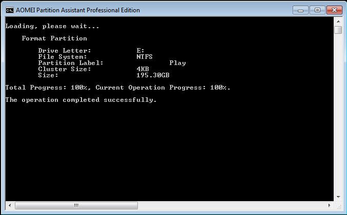Click the size value "195.30GB"
The height and width of the screenshot is (215, 347).
coord(153,75)
